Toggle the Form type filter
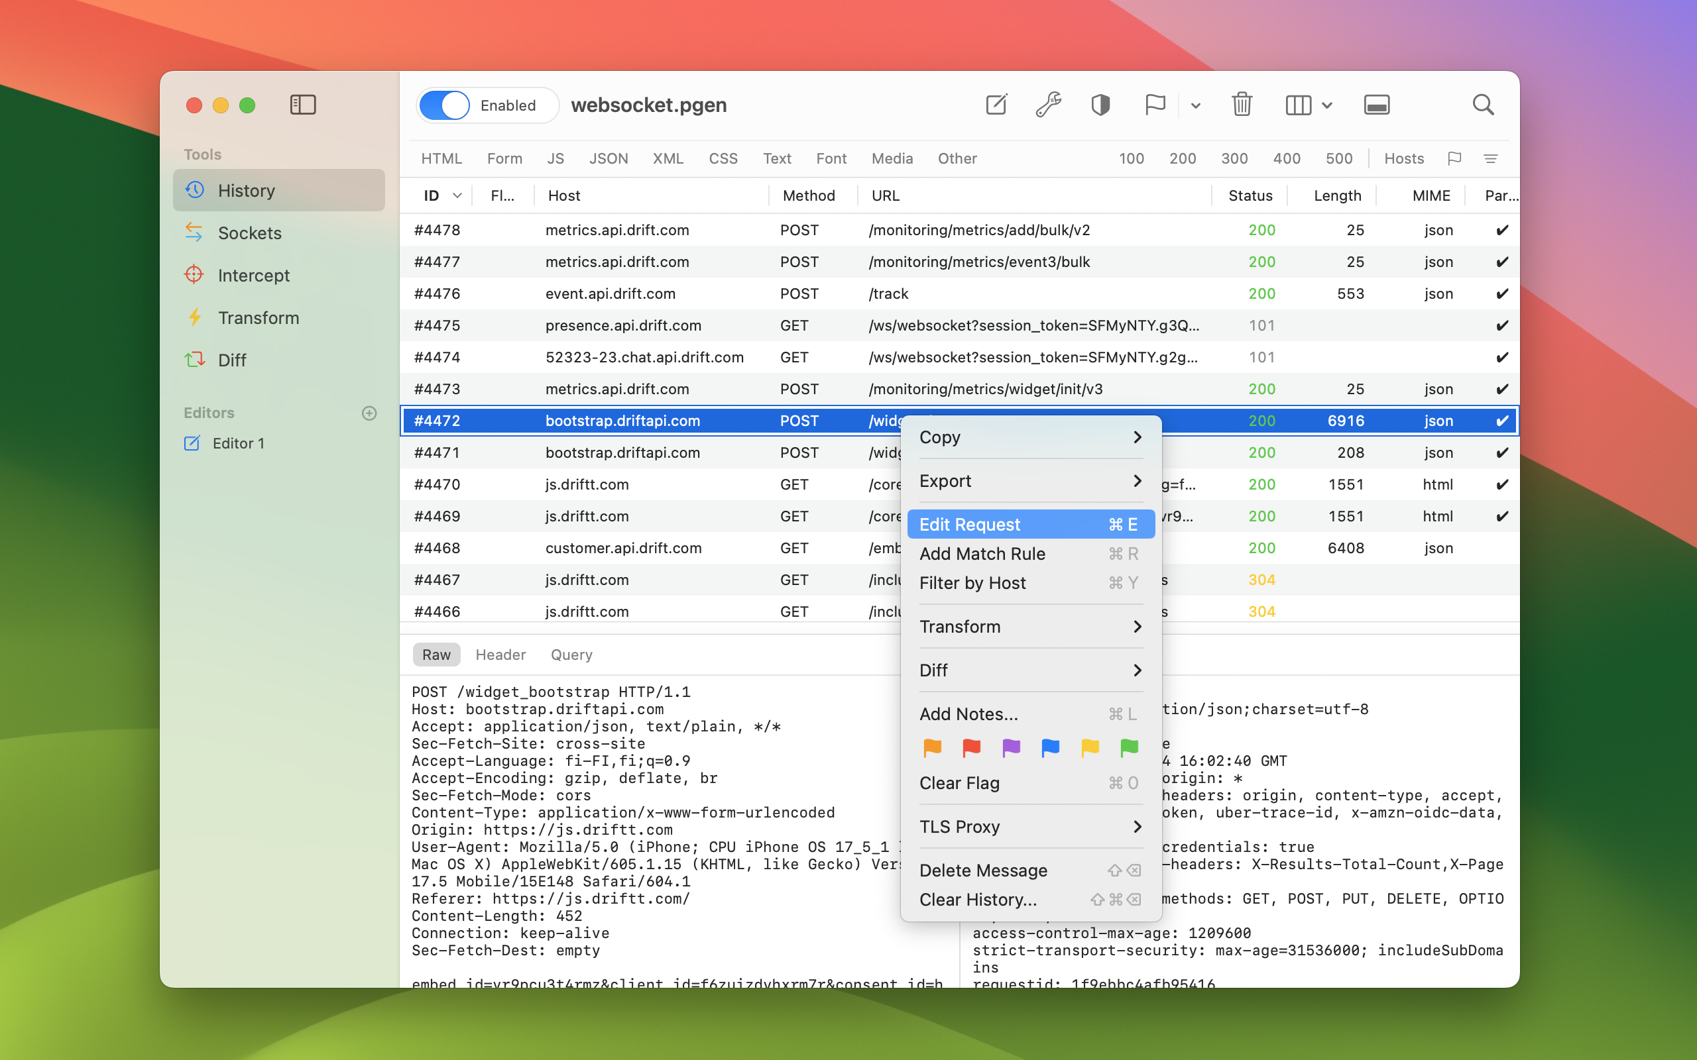This screenshot has height=1060, width=1697. click(x=505, y=158)
